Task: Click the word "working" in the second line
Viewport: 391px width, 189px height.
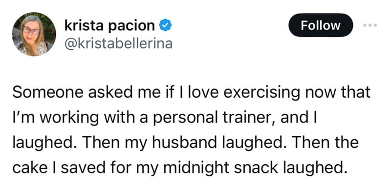Action: click(69, 118)
